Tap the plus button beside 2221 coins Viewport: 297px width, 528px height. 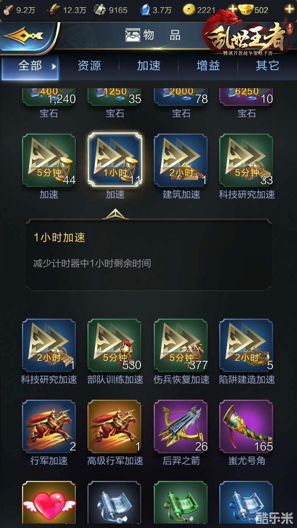coord(233,9)
